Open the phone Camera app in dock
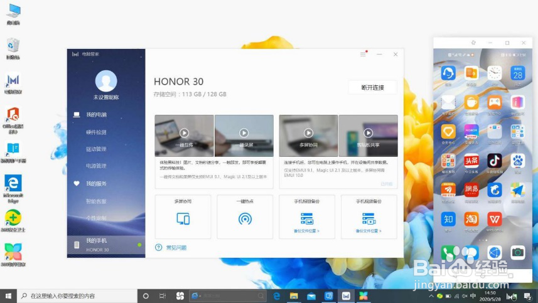Image resolution: width=538 pixels, height=303 pixels. 518,253
